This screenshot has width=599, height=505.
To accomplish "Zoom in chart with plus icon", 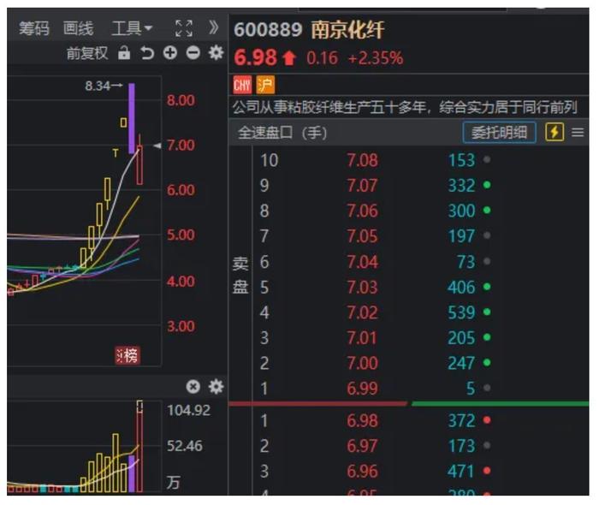I will (169, 53).
